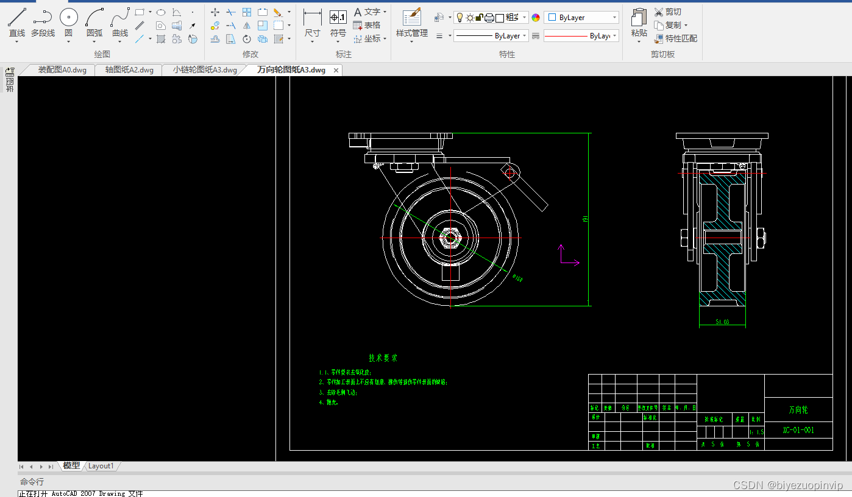Image resolution: width=852 pixels, height=497 pixels.
Task: Click the XC-01-001 drawing number
Action: click(798, 430)
